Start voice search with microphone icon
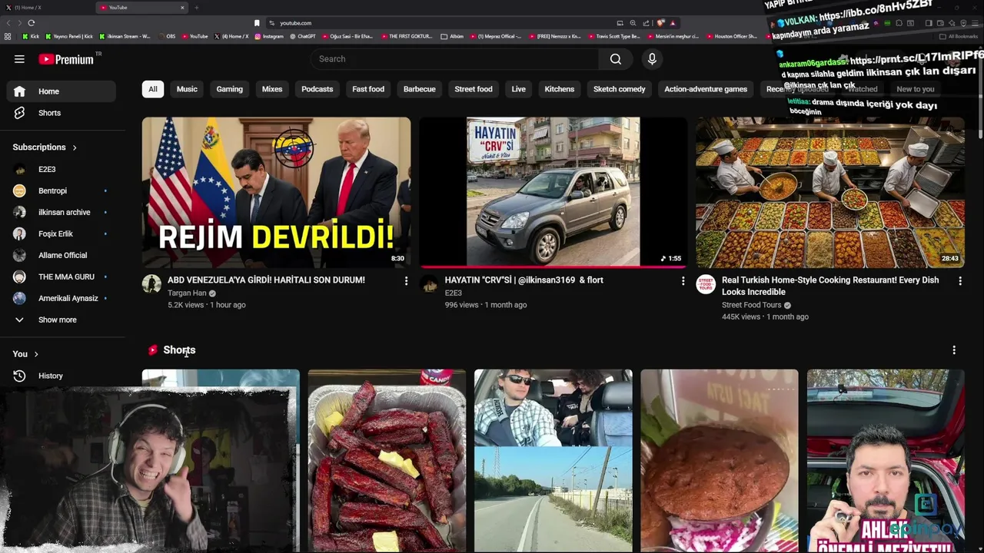Viewport: 984px width, 553px height. click(652, 59)
